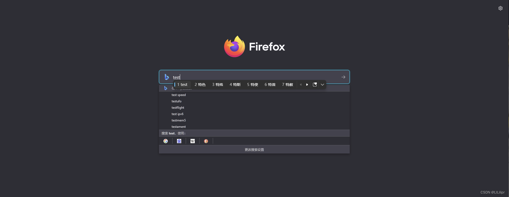Select IME candidate 4 特斯
Screen dimensions: 509x197
(235, 85)
